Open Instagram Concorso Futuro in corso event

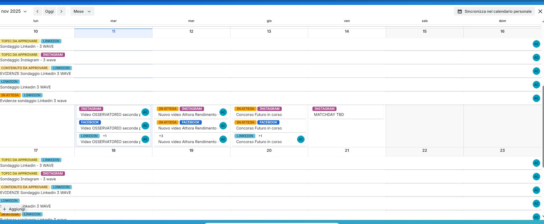click(269, 112)
